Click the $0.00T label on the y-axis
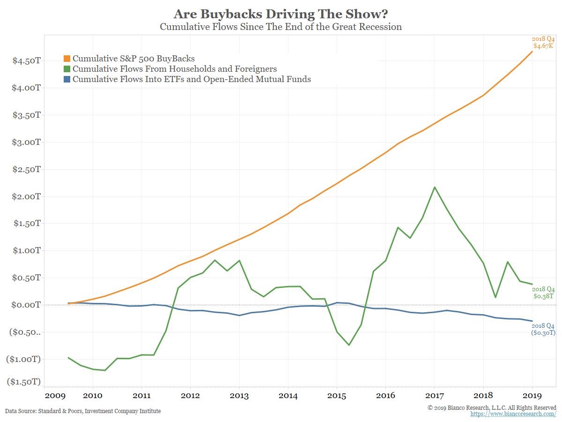 (26, 305)
